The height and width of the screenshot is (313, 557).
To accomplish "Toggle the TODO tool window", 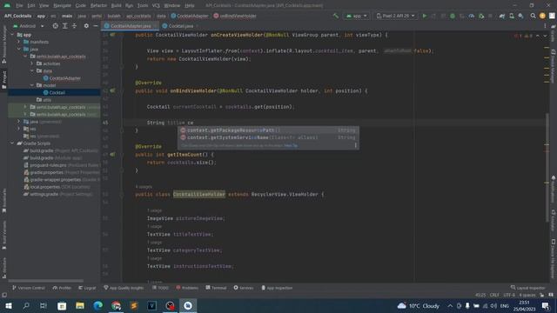I will [160, 288].
